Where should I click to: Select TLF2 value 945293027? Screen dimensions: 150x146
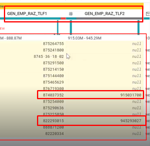point(131,121)
